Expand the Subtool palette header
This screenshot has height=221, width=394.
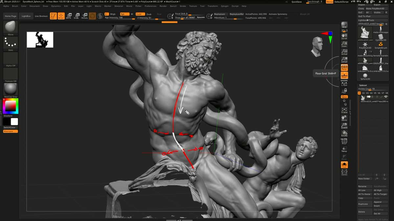(x=363, y=85)
